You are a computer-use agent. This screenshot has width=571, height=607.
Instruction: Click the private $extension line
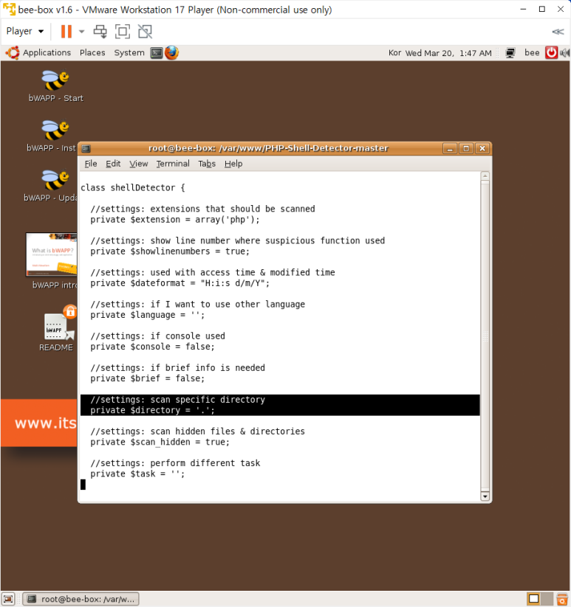coord(175,220)
